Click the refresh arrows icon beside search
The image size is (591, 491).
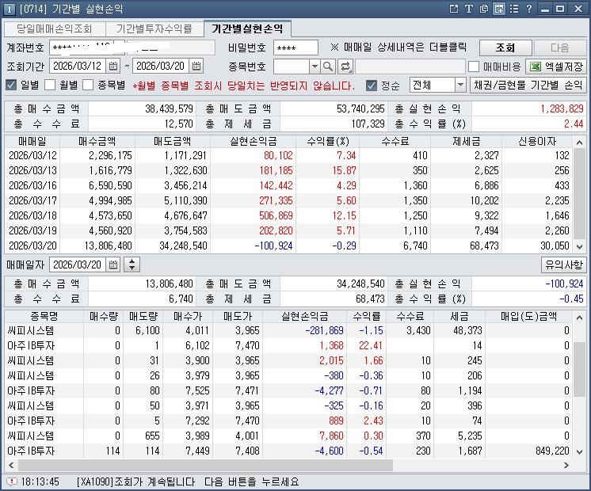tap(345, 67)
